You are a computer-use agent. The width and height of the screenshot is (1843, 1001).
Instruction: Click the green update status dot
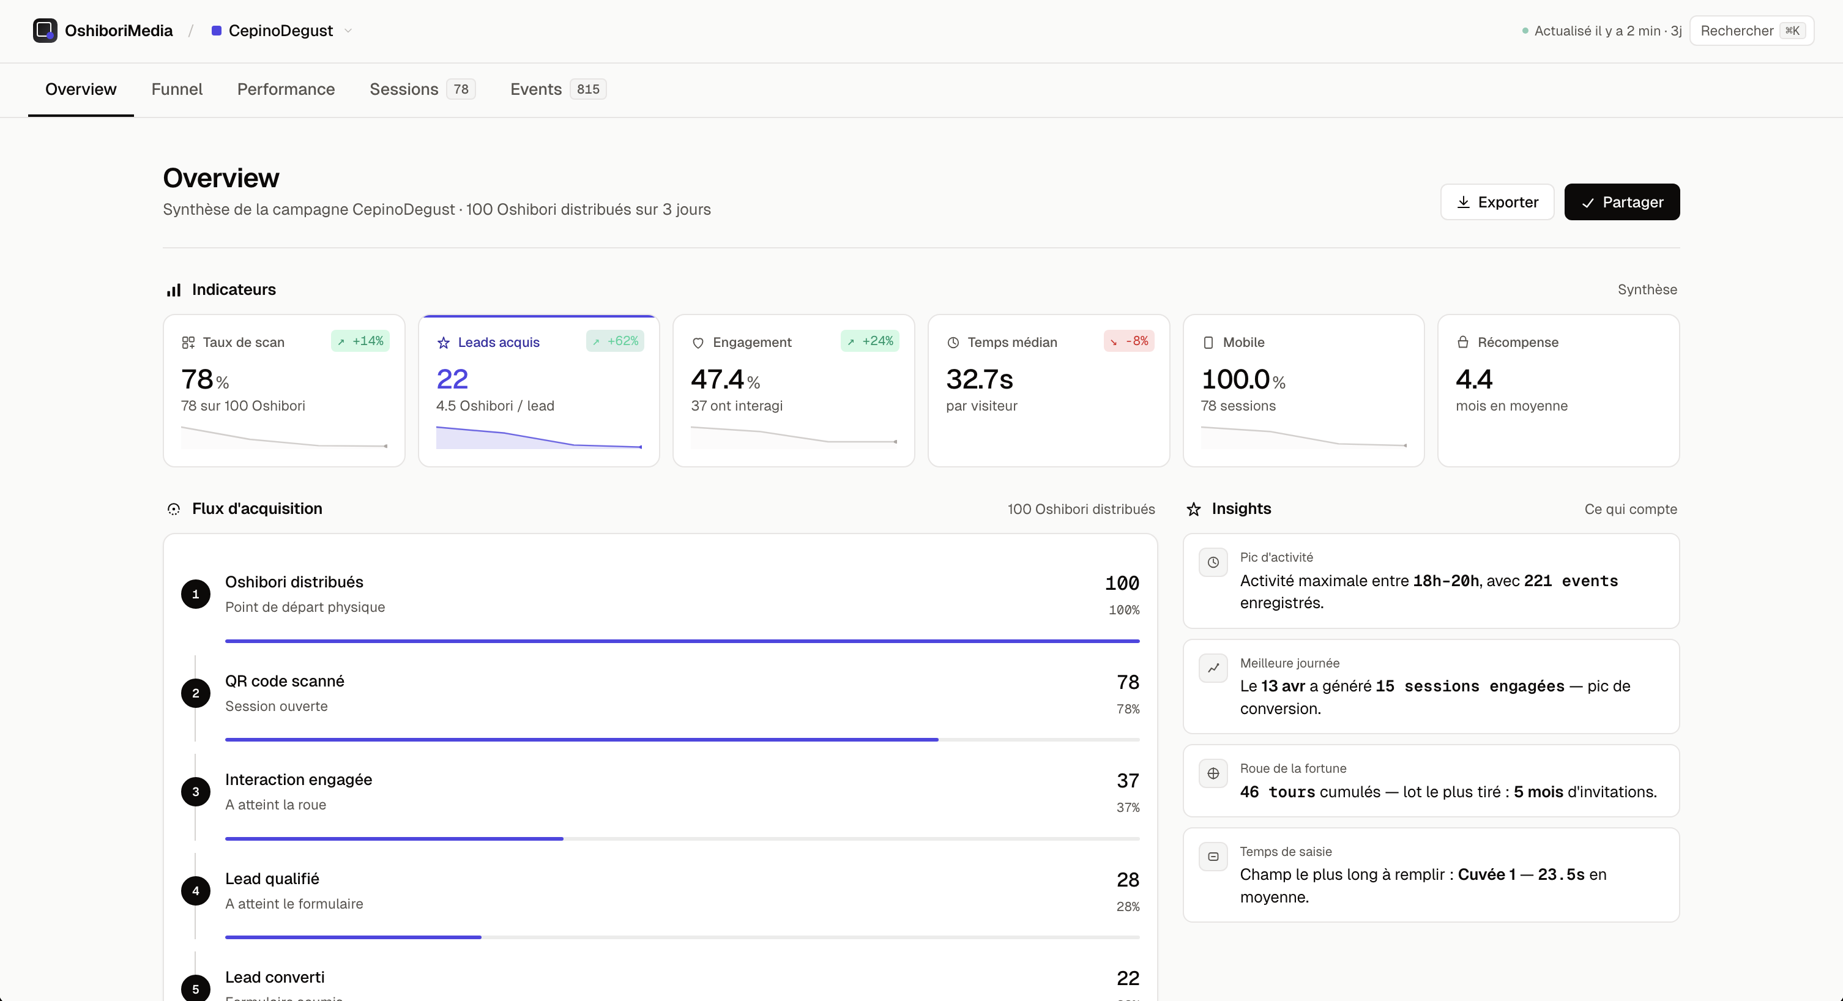click(1525, 31)
